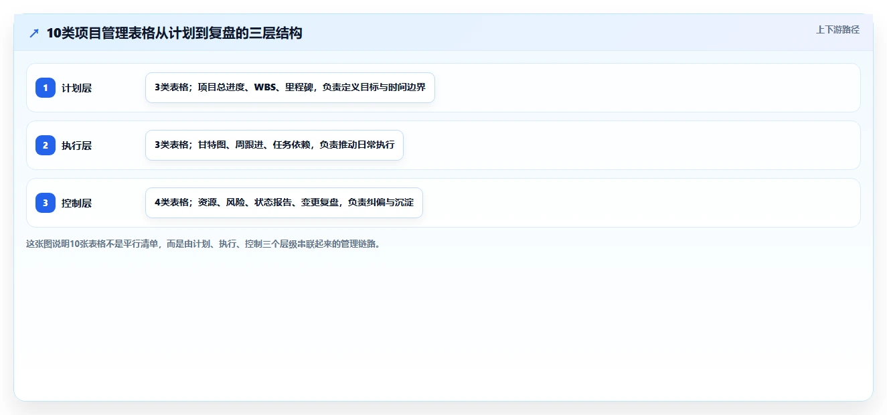Click the 上下游路径 label
Viewport: 887px width, 415px height.
tap(837, 29)
